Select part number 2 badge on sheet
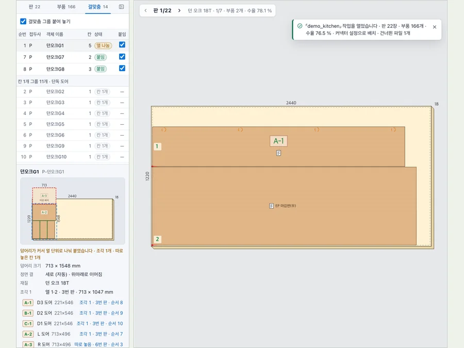Screen dimensions: 464x348 pyautogui.click(x=157, y=239)
